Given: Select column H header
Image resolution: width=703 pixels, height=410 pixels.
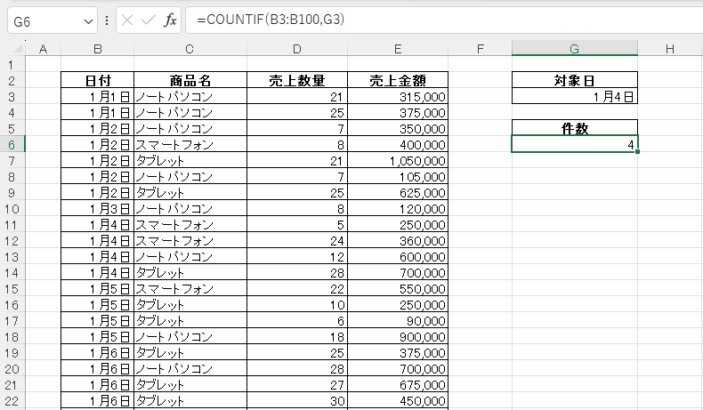Looking at the screenshot, I should (670, 49).
